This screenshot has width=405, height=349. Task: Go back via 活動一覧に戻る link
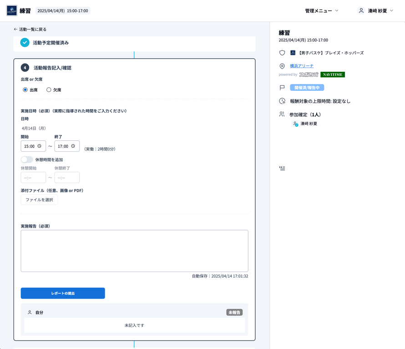pos(30,29)
